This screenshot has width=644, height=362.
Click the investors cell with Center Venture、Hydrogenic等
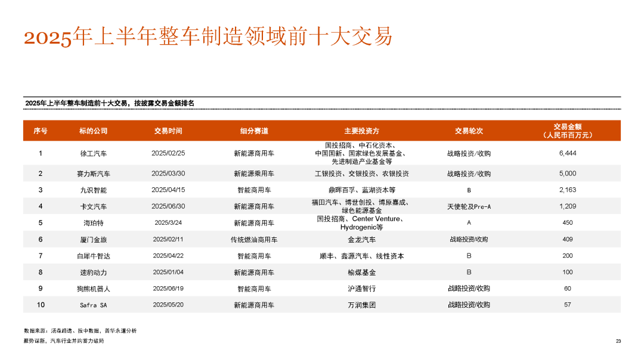click(x=361, y=222)
